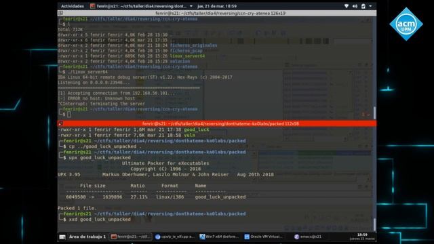Click 'Interrupt: terminating the server' line
This screenshot has height=244, width=434.
pyautogui.click(x=101, y=104)
